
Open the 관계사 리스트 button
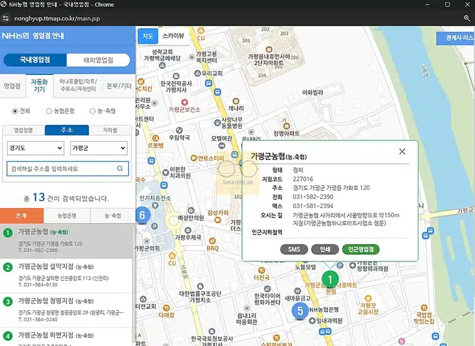[x=455, y=38]
